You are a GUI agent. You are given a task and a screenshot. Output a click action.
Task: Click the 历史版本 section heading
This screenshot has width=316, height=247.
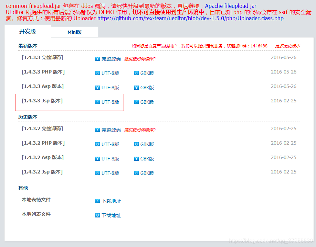click(28, 117)
